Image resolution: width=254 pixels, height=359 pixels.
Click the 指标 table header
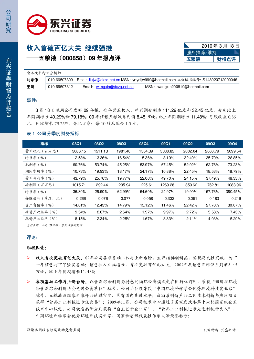point(44,144)
